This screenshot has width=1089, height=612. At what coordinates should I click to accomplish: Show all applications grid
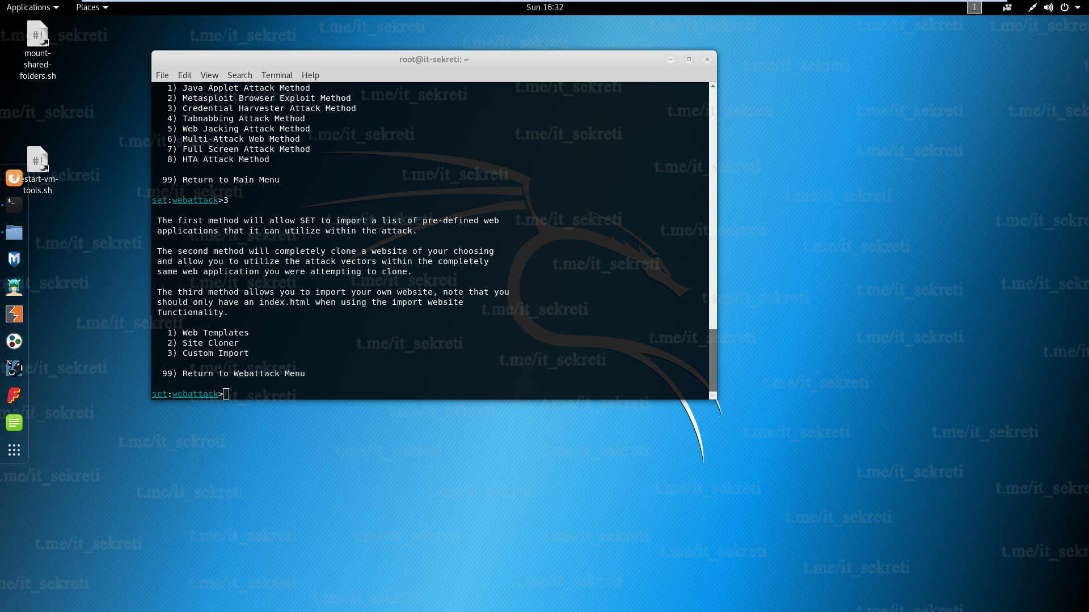[x=14, y=450]
